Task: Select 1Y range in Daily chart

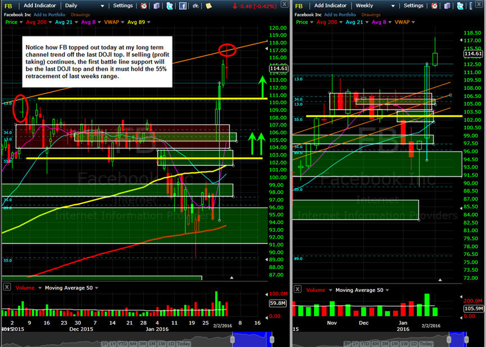Action: coord(113,344)
